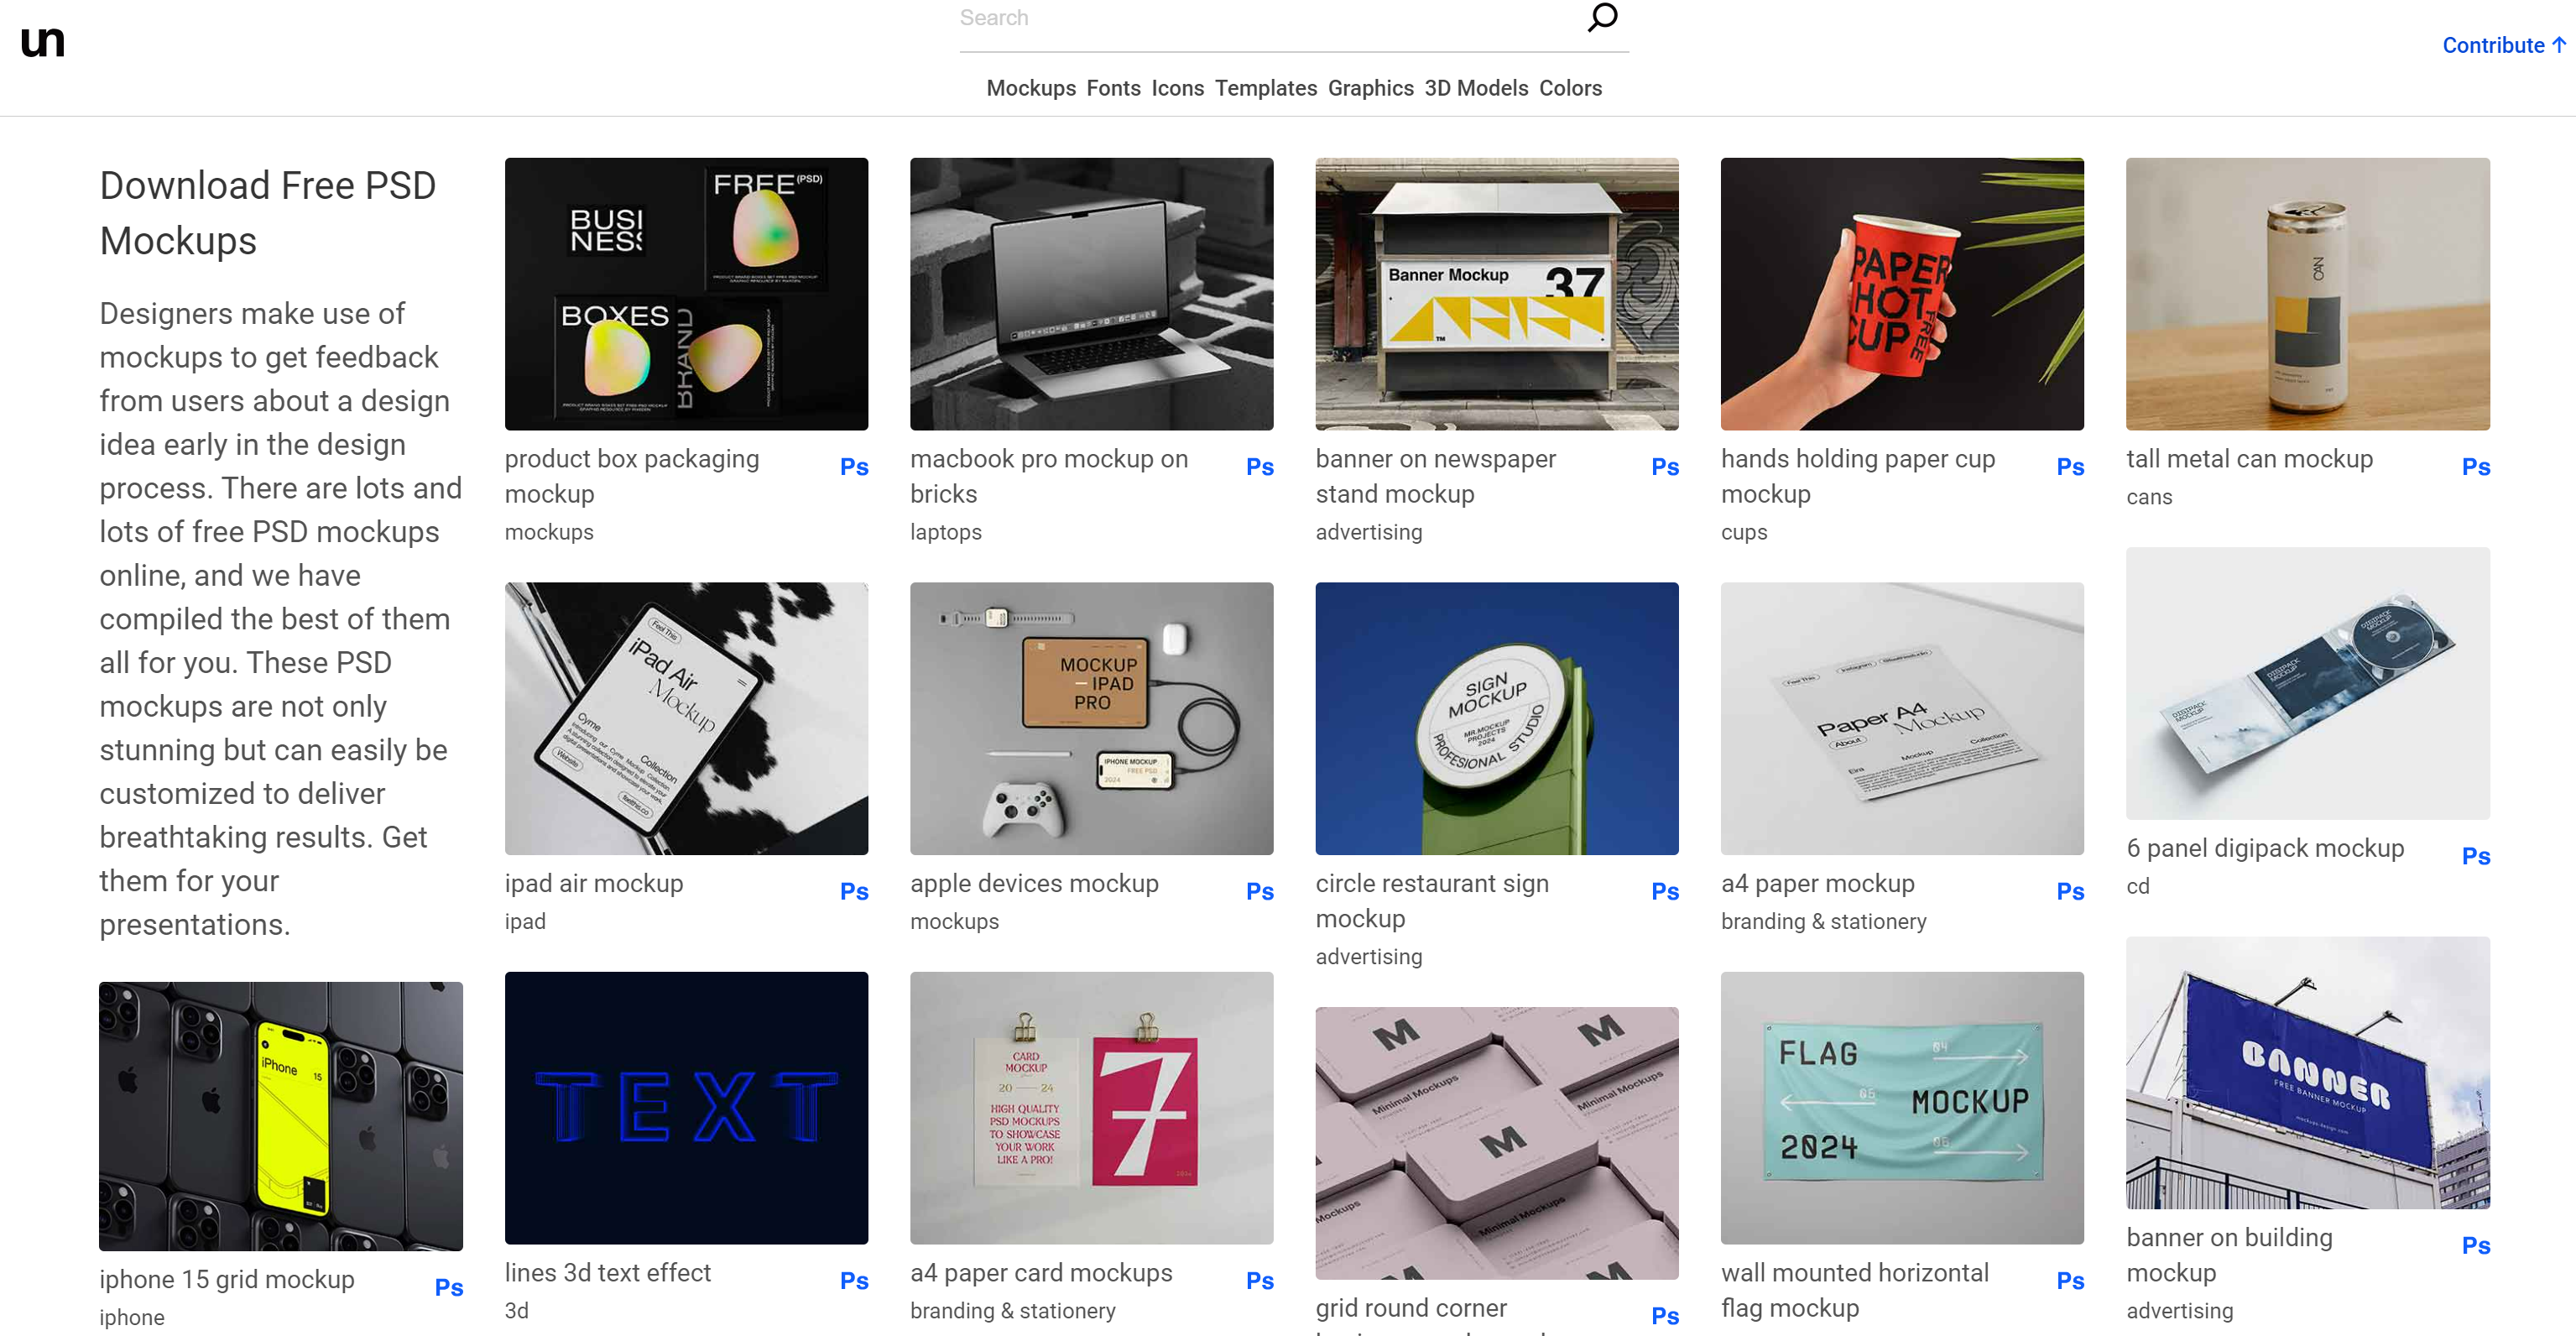Open the flag mockup 2024 thumbnail
The width and height of the screenshot is (2576, 1336).
click(x=1901, y=1107)
